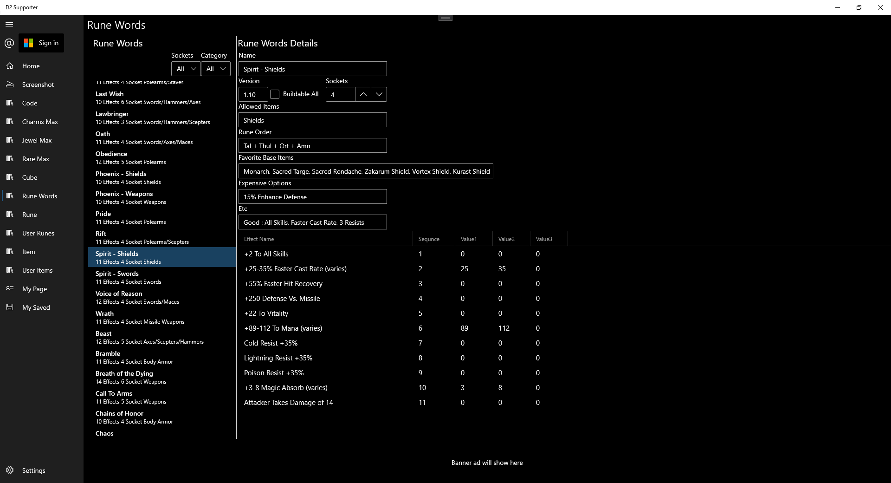This screenshot has width=891, height=483.
Task: Select Lawbringer rune word
Action: [162, 117]
